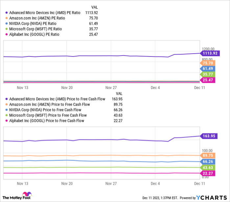Click the blue 61.49 chart end flag

pyautogui.click(x=208, y=69)
